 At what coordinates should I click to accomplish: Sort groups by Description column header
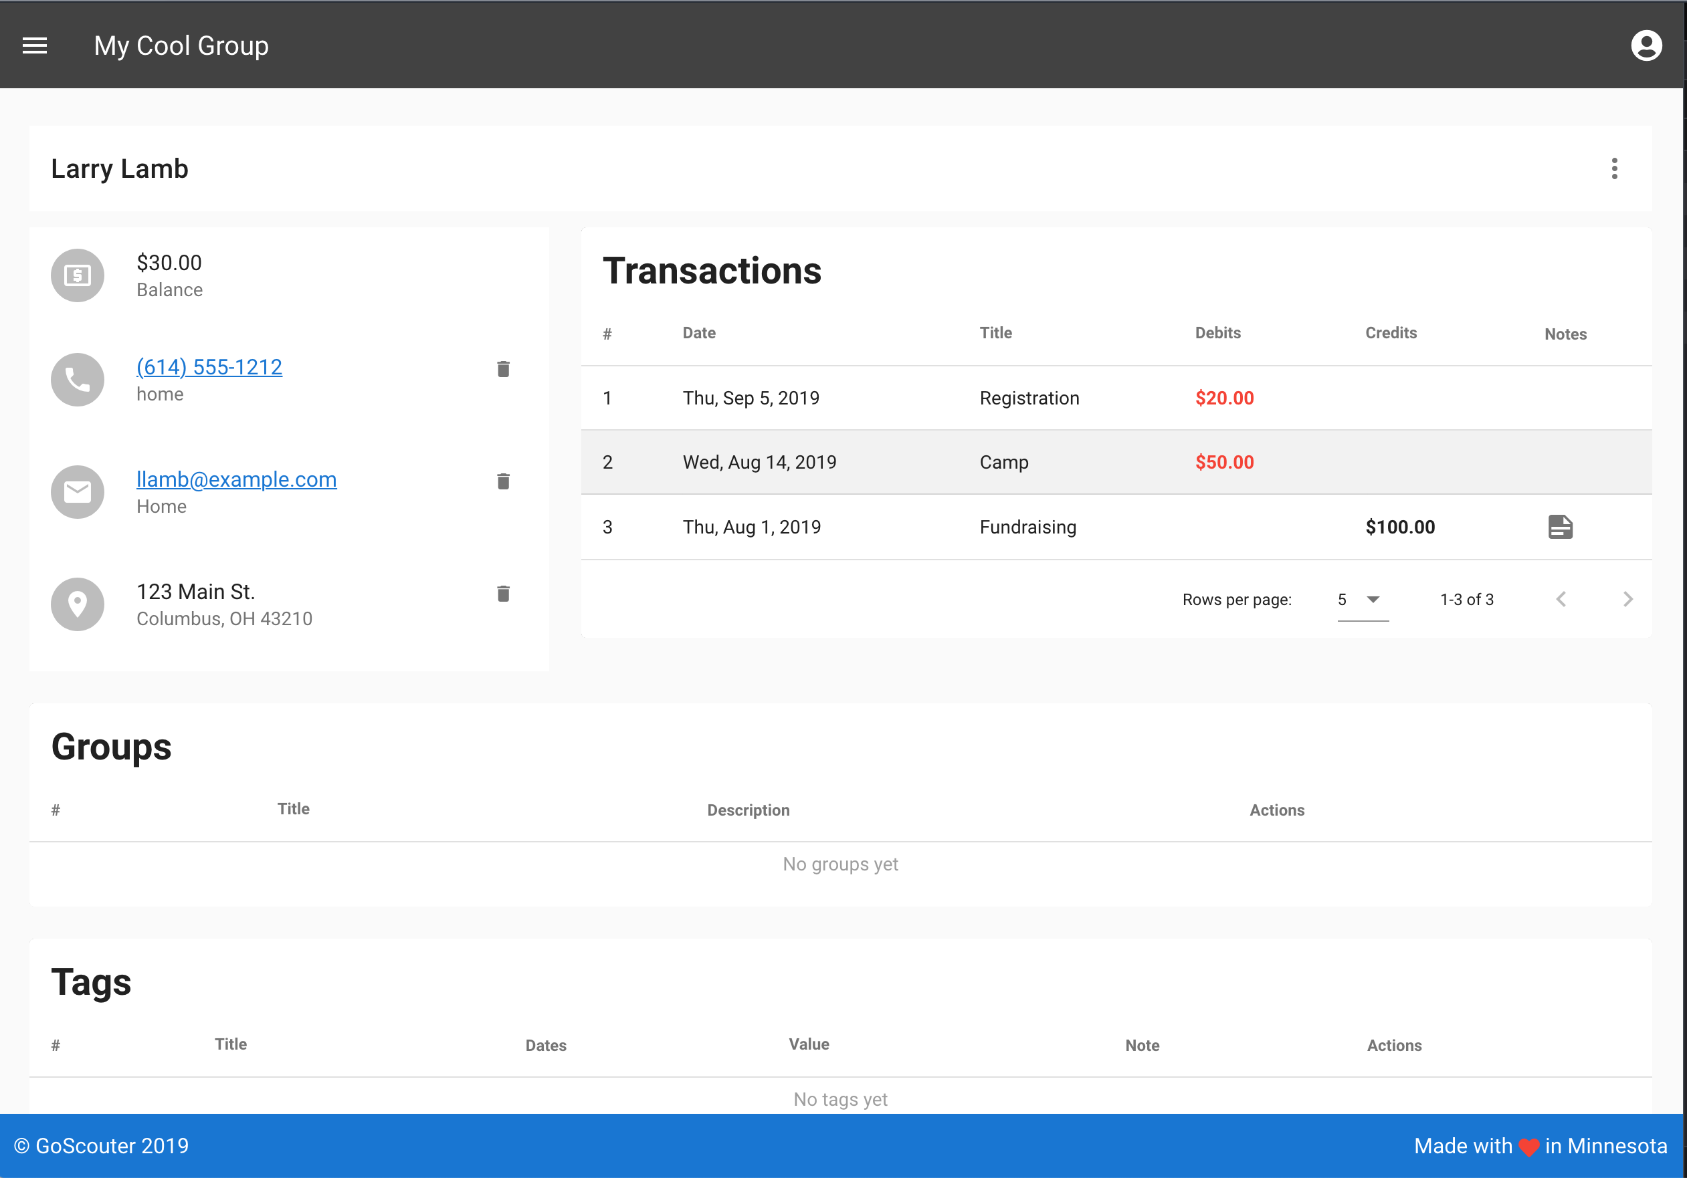748,810
